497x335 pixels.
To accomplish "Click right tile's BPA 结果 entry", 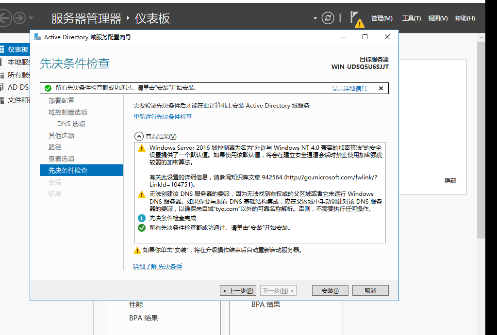I will click(265, 304).
